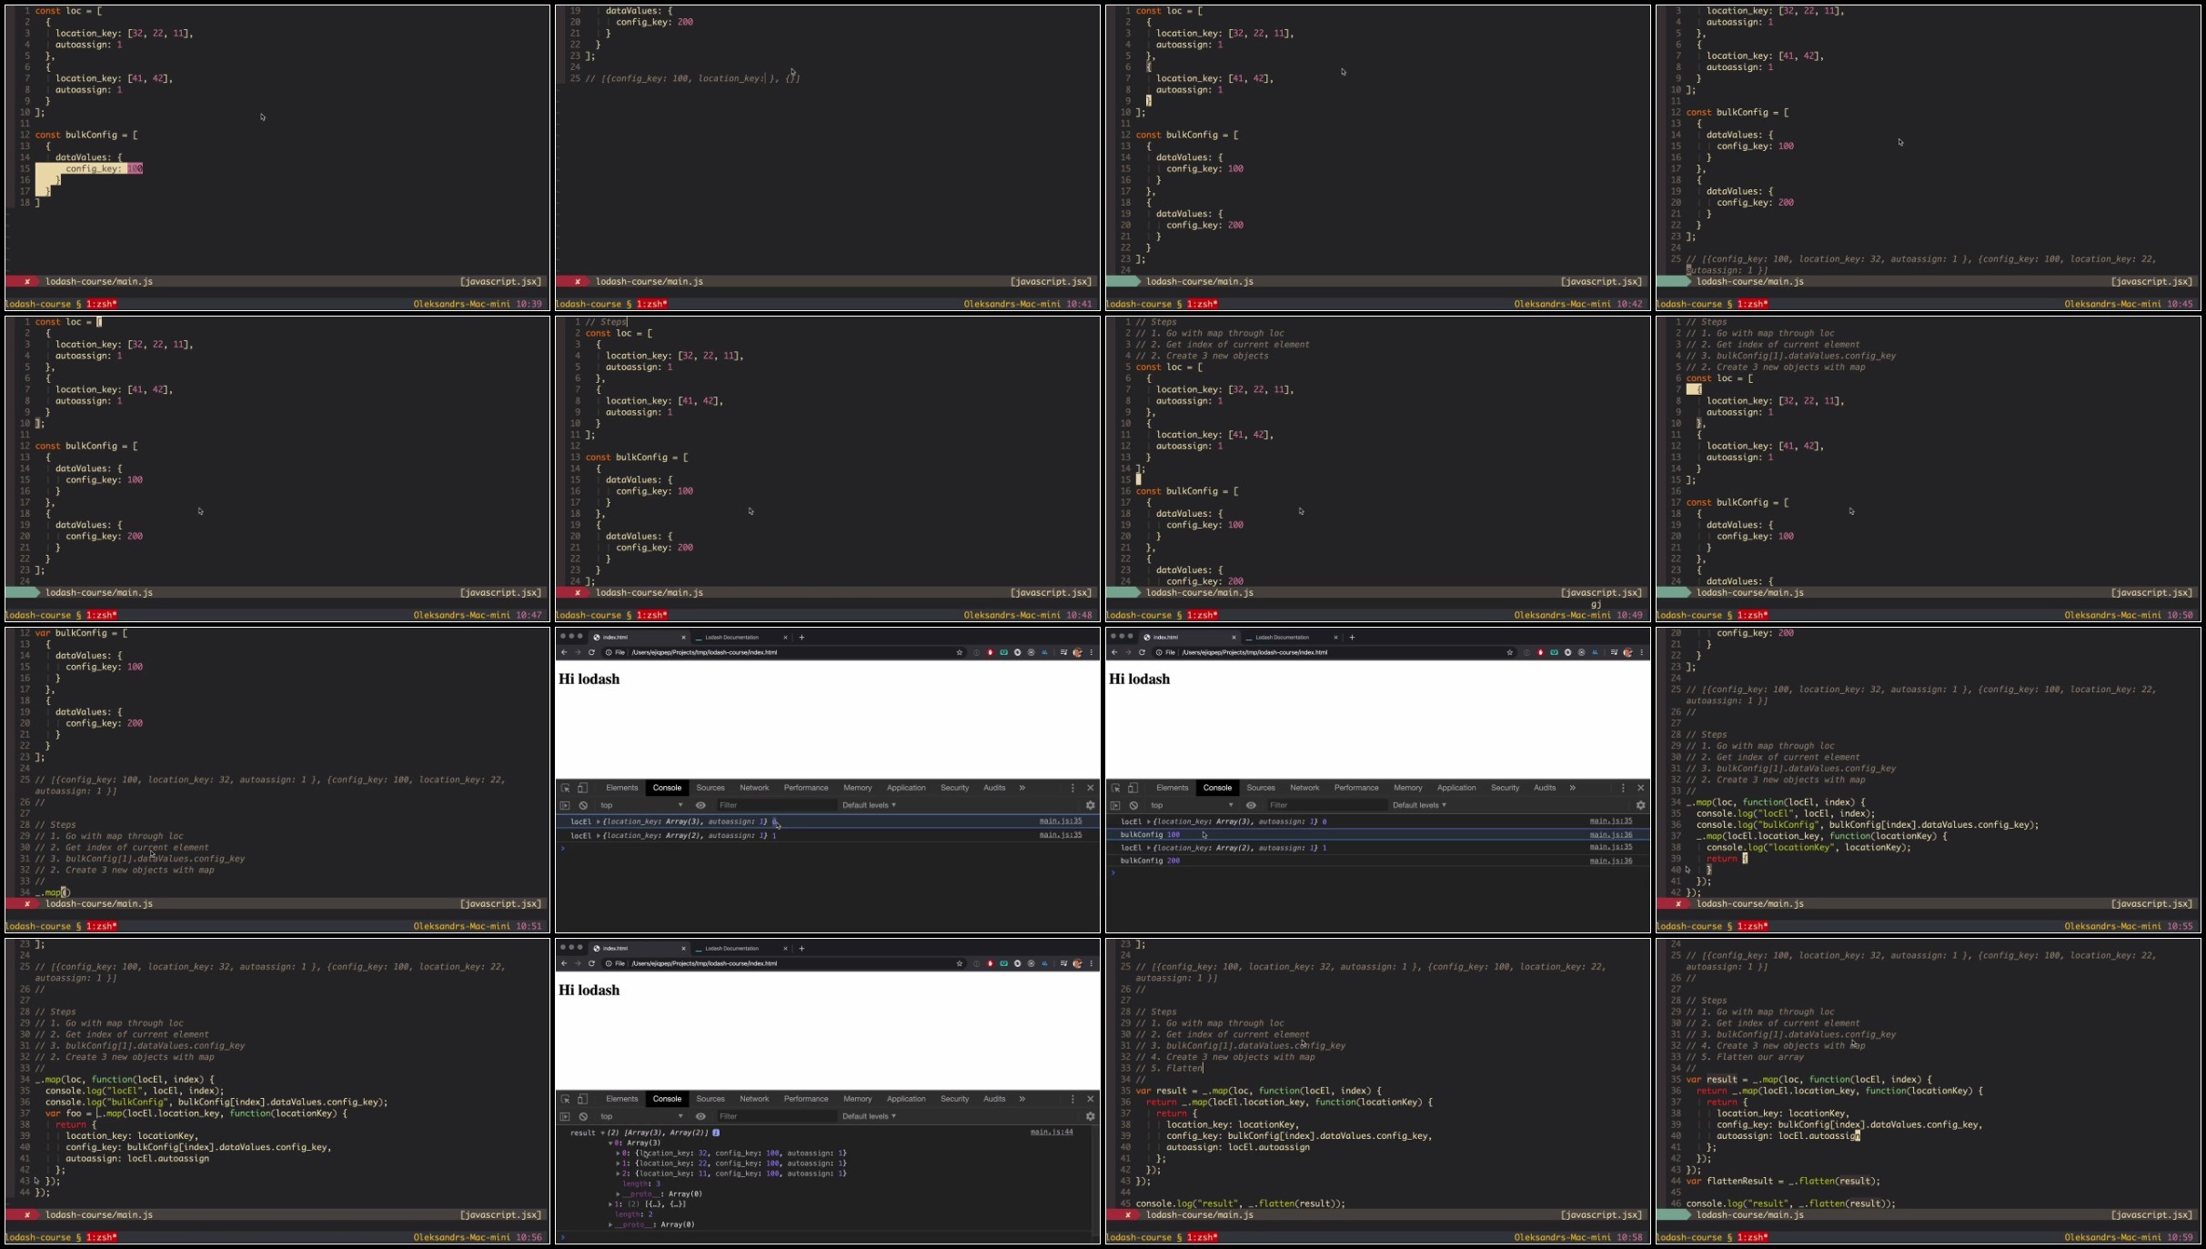
Task: Expand object with location_key 22 in console
Action: pyautogui.click(x=619, y=1163)
